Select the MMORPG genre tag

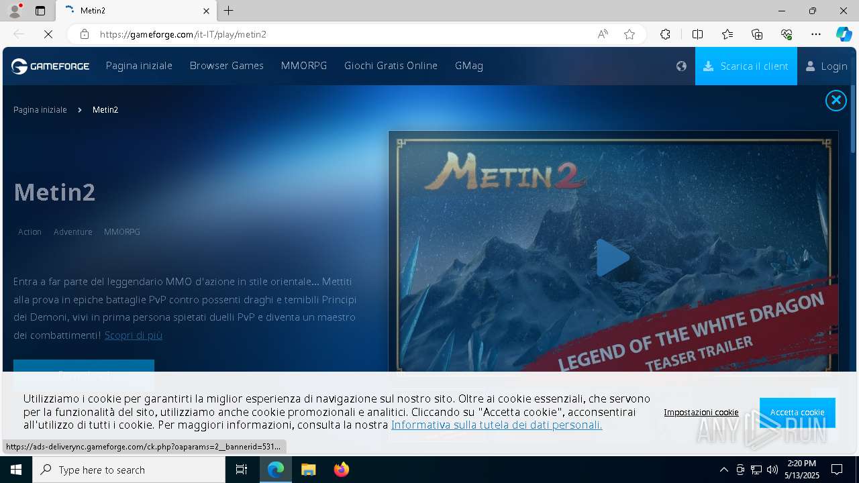[122, 231]
